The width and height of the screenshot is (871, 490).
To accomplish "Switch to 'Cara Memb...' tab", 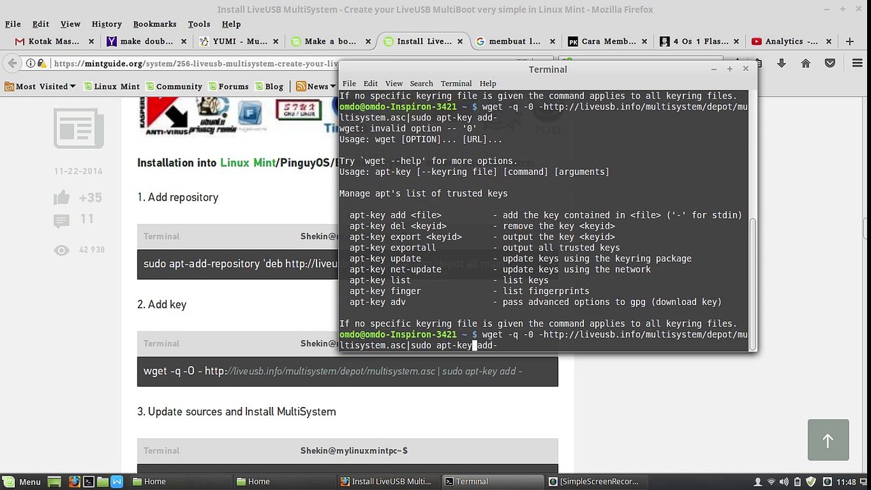I will click(x=607, y=42).
